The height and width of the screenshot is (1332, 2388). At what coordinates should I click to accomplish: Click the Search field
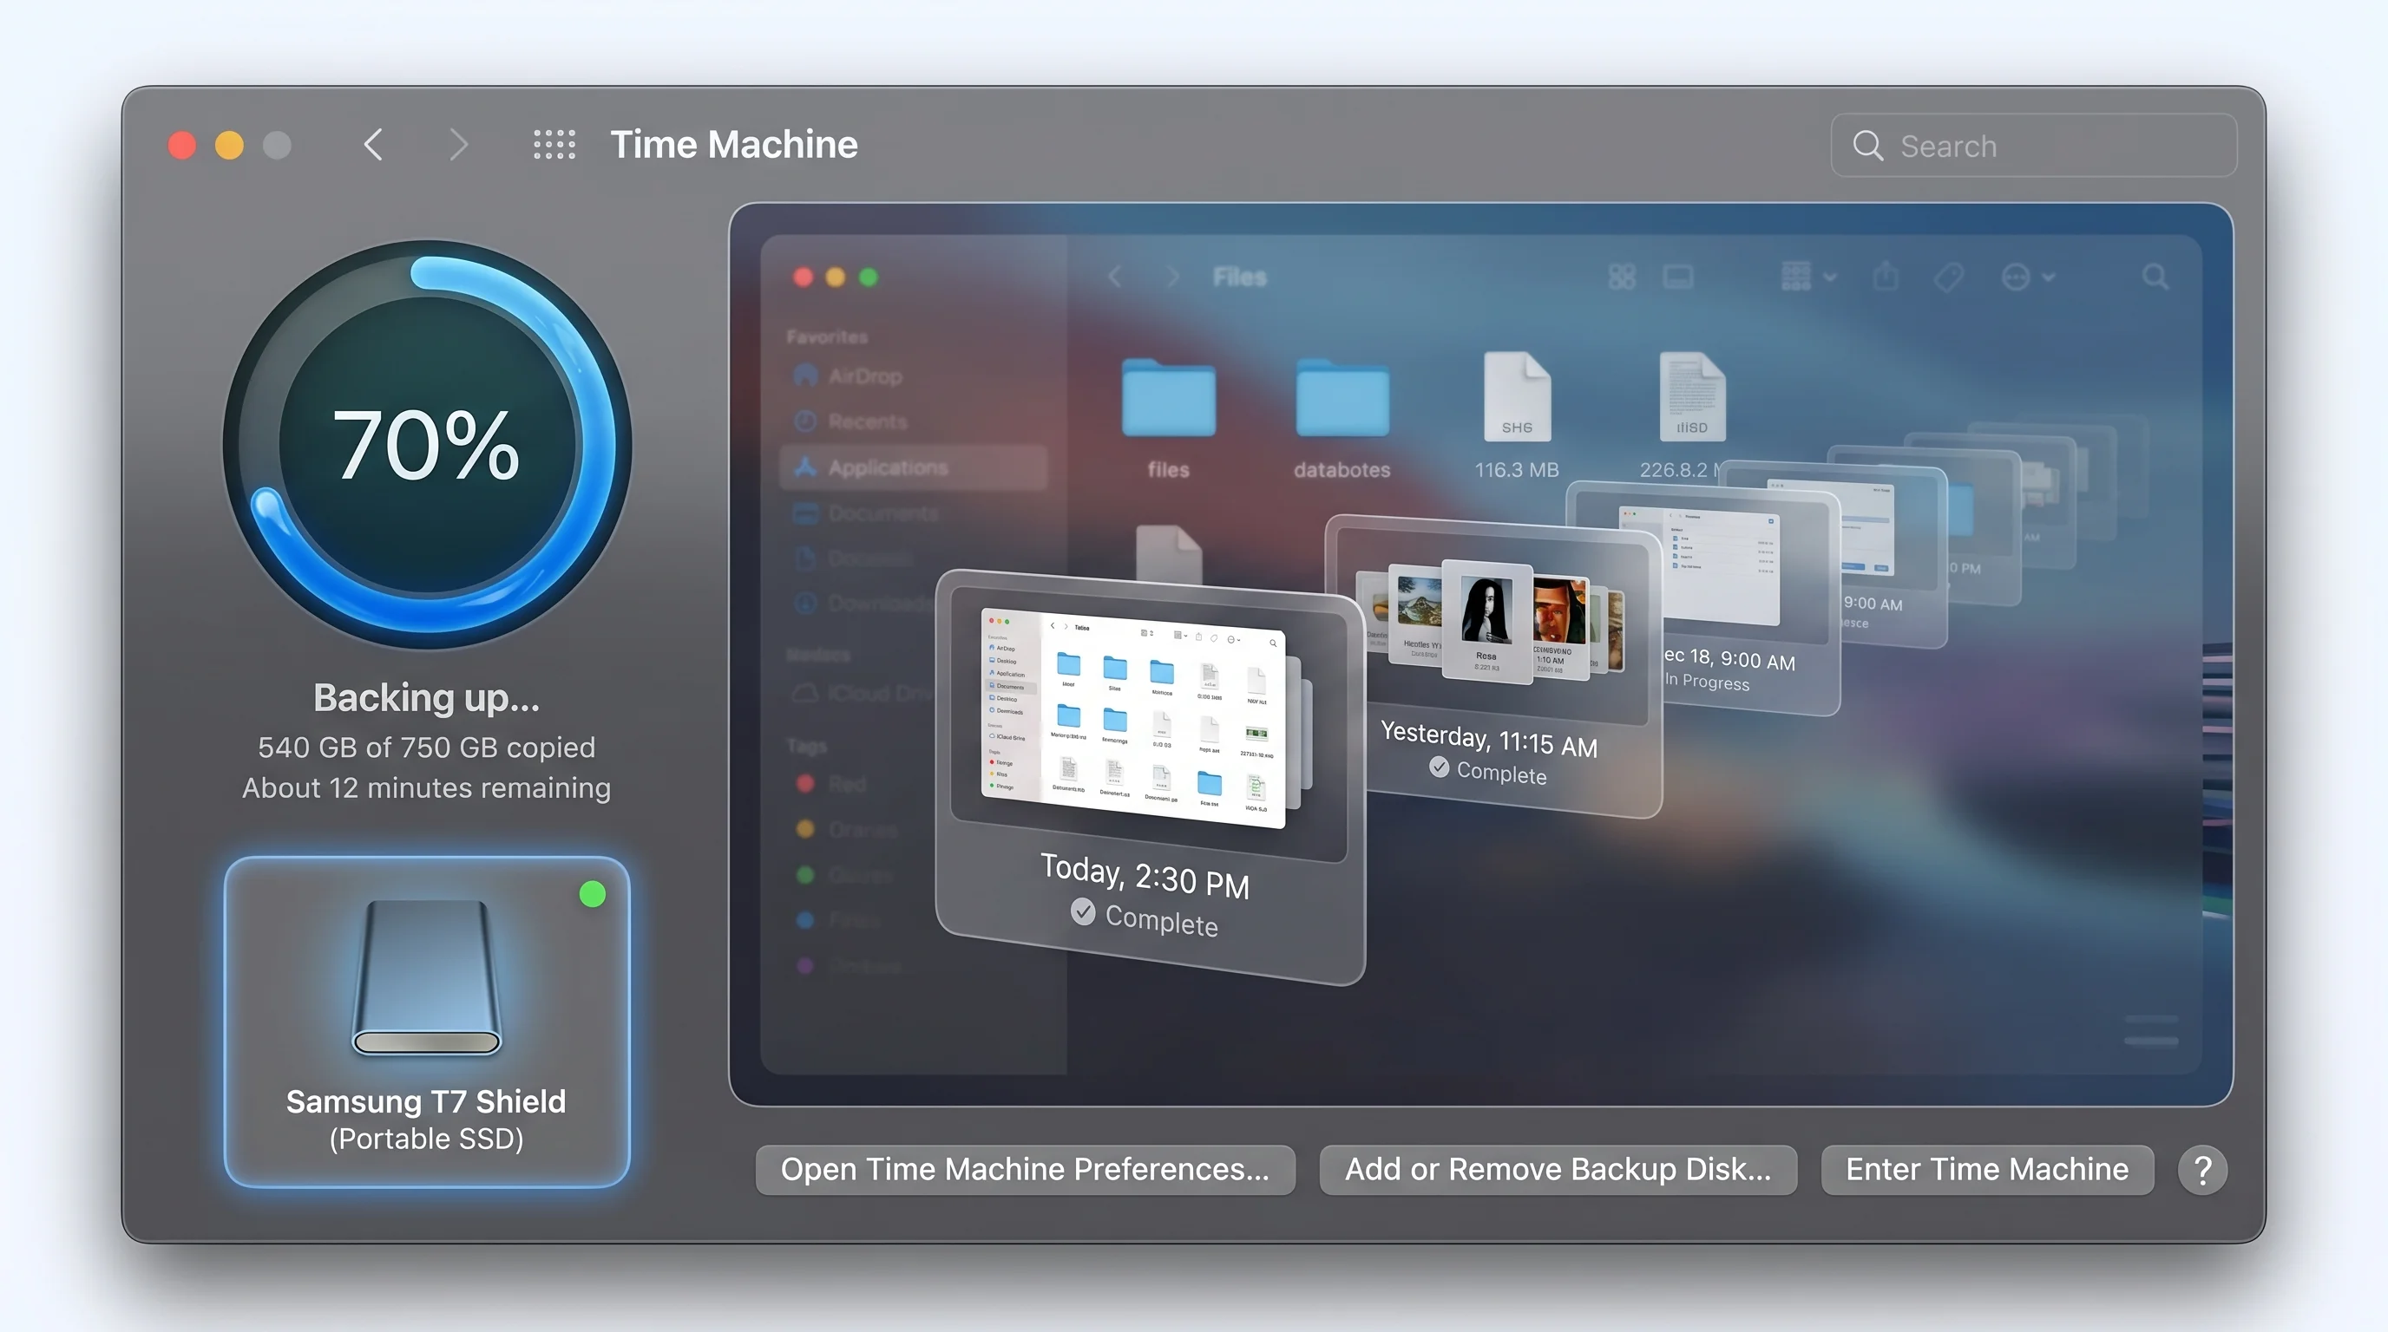click(2034, 146)
